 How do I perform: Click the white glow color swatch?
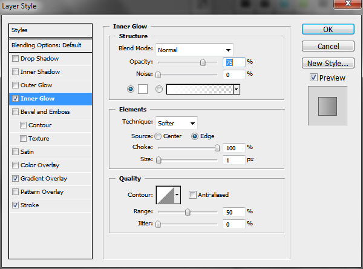[143, 89]
